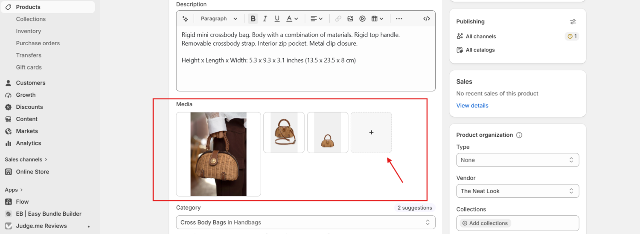The height and width of the screenshot is (234, 640).
Task: Open the Type None dropdown
Action: coord(518,160)
